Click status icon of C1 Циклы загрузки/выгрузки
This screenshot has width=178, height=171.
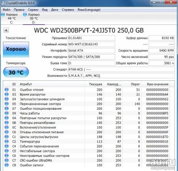click(x=7, y=137)
